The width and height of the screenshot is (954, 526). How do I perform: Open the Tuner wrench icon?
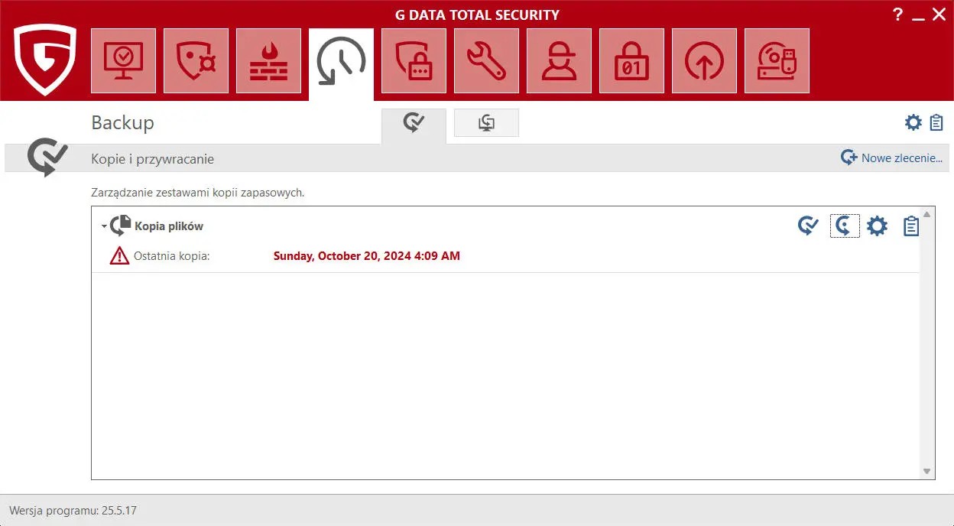point(486,61)
